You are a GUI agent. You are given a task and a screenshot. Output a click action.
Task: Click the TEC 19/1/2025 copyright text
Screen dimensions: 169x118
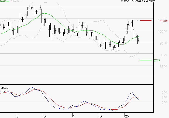point(138,1)
